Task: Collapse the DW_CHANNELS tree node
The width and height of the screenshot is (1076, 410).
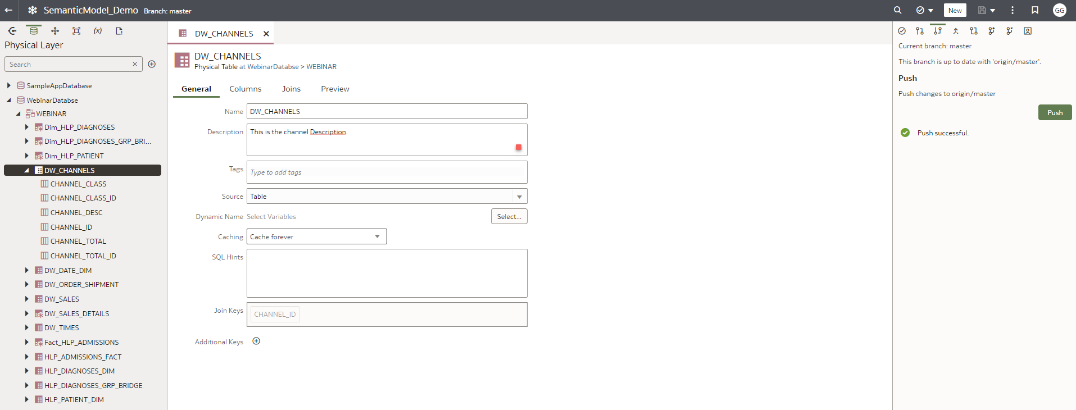Action: (26, 170)
